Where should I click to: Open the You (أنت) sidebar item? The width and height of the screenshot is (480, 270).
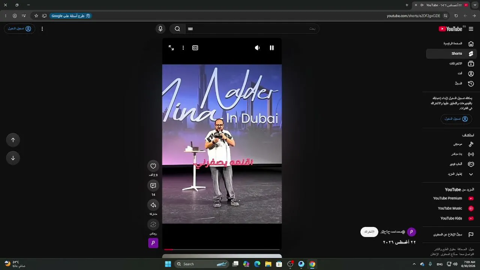click(x=451, y=73)
